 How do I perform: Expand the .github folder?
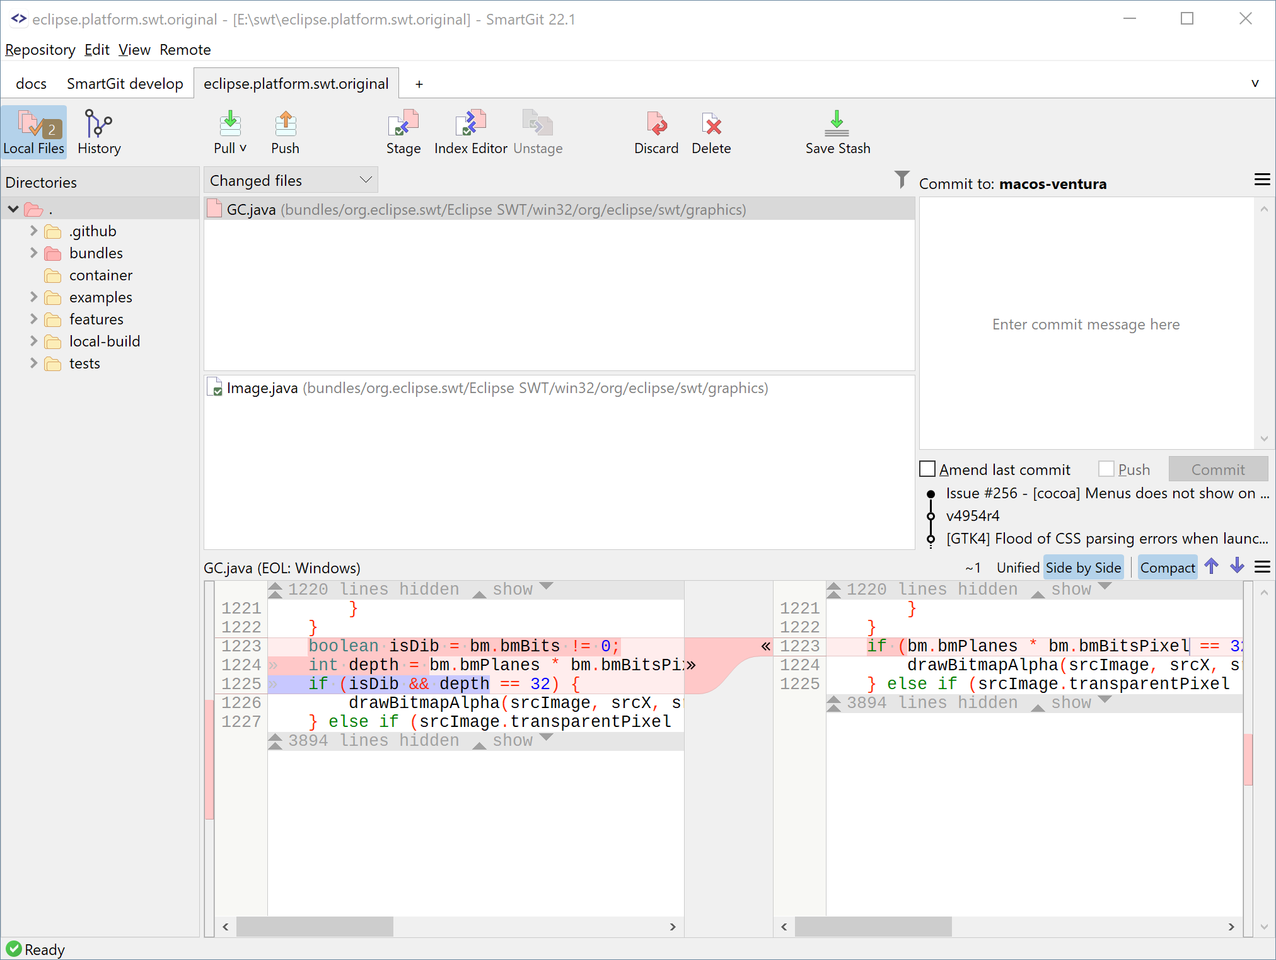[x=34, y=231]
